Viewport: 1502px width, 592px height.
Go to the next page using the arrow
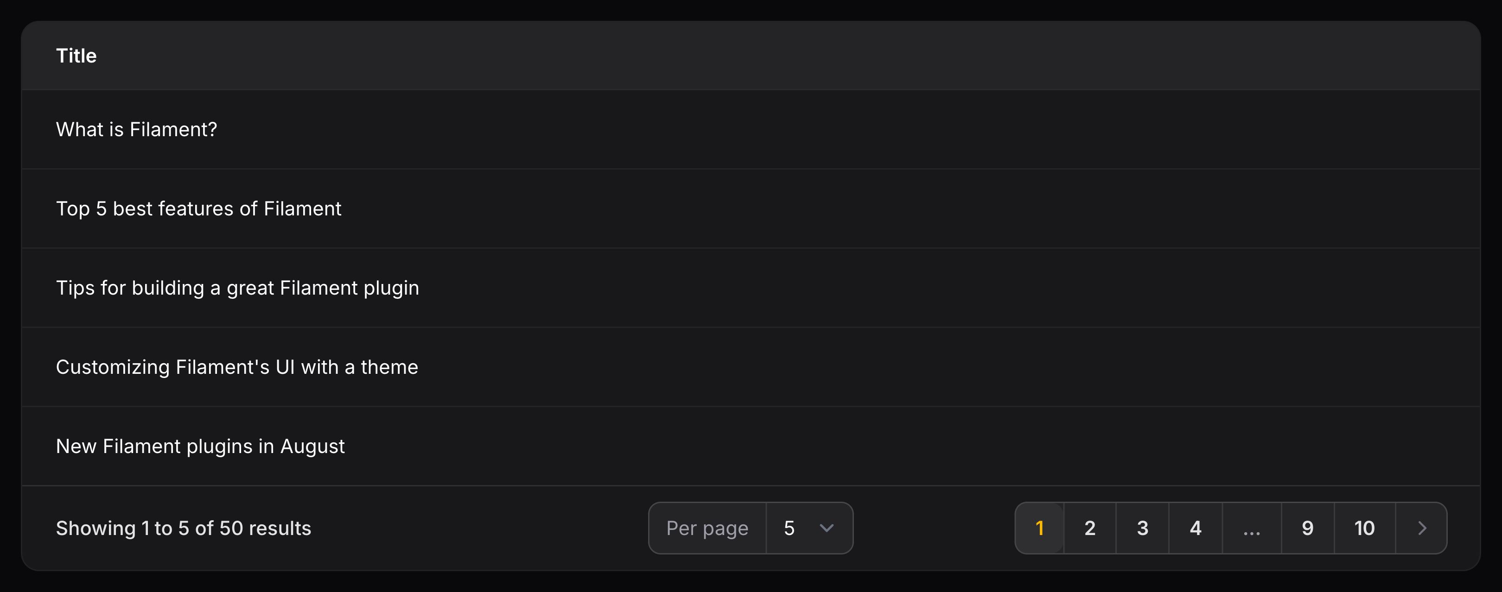coord(1421,528)
